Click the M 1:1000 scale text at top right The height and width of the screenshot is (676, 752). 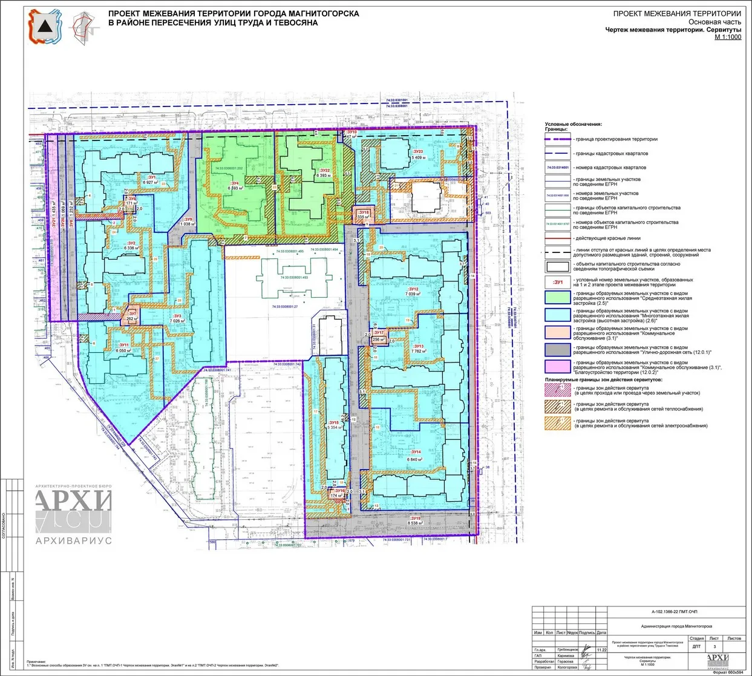click(727, 37)
